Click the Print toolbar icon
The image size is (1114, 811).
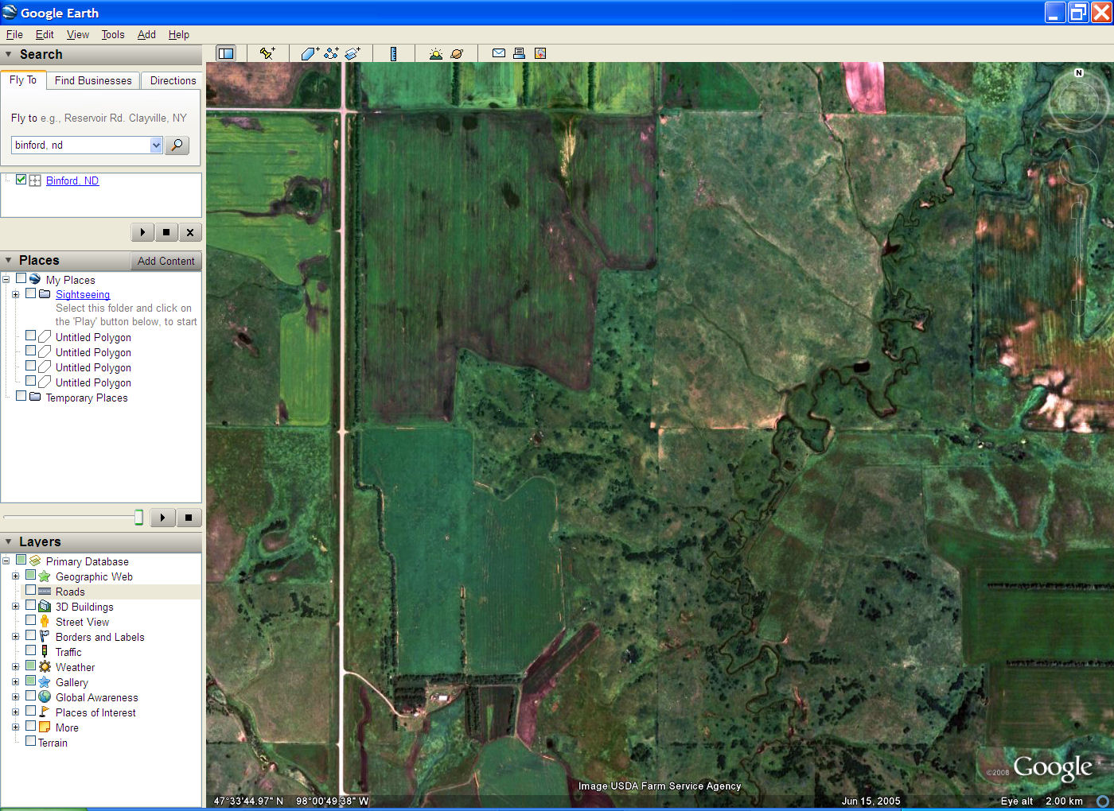pyautogui.click(x=519, y=53)
